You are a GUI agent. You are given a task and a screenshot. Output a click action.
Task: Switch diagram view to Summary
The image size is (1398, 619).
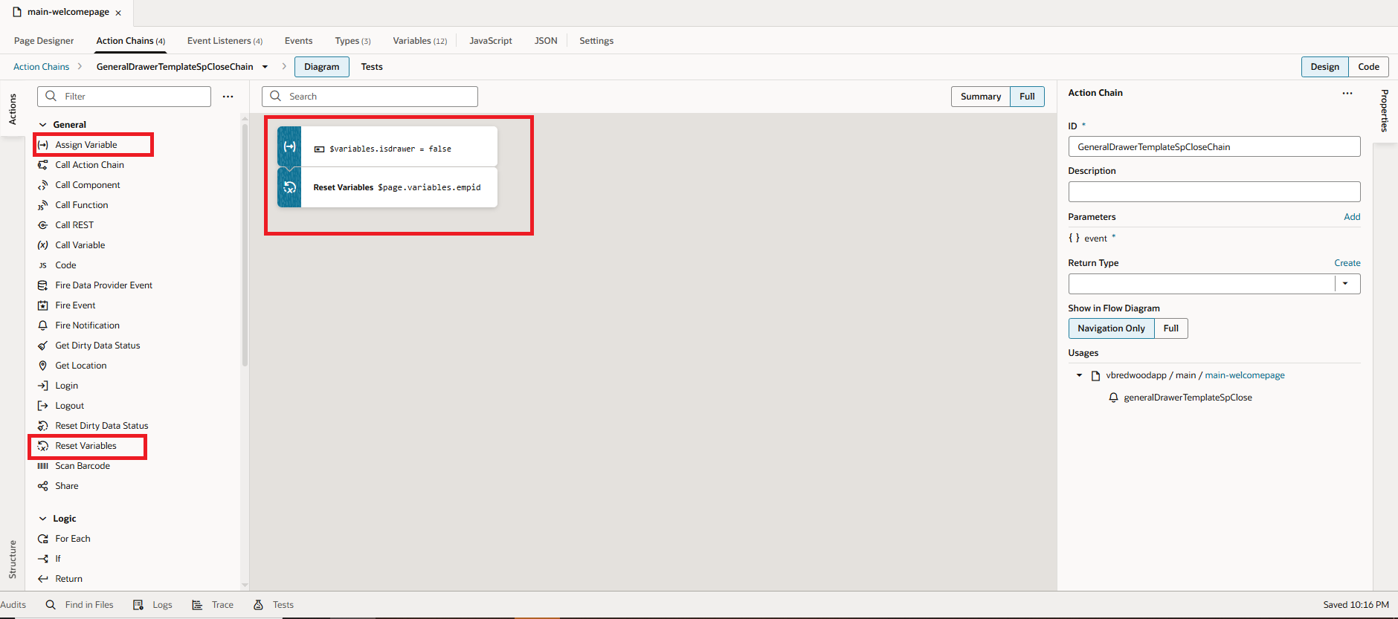pos(980,97)
